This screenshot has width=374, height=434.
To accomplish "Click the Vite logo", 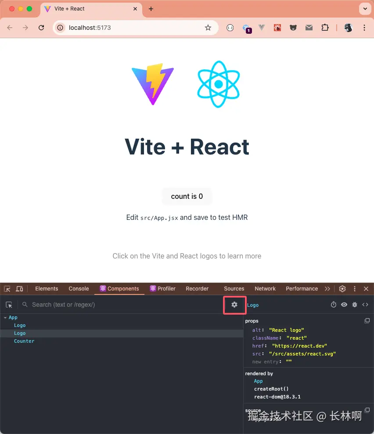I will coord(153,84).
